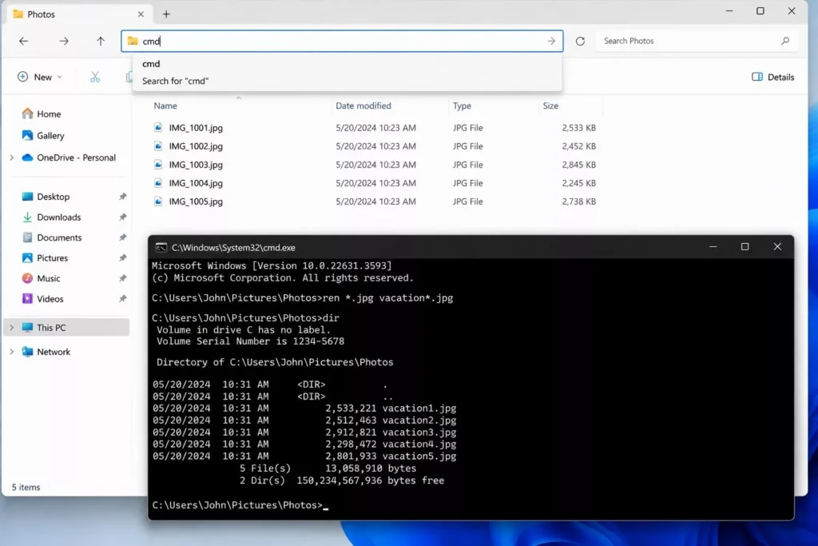Click the pin icon beside Pictures
The width and height of the screenshot is (818, 546).
(x=122, y=258)
